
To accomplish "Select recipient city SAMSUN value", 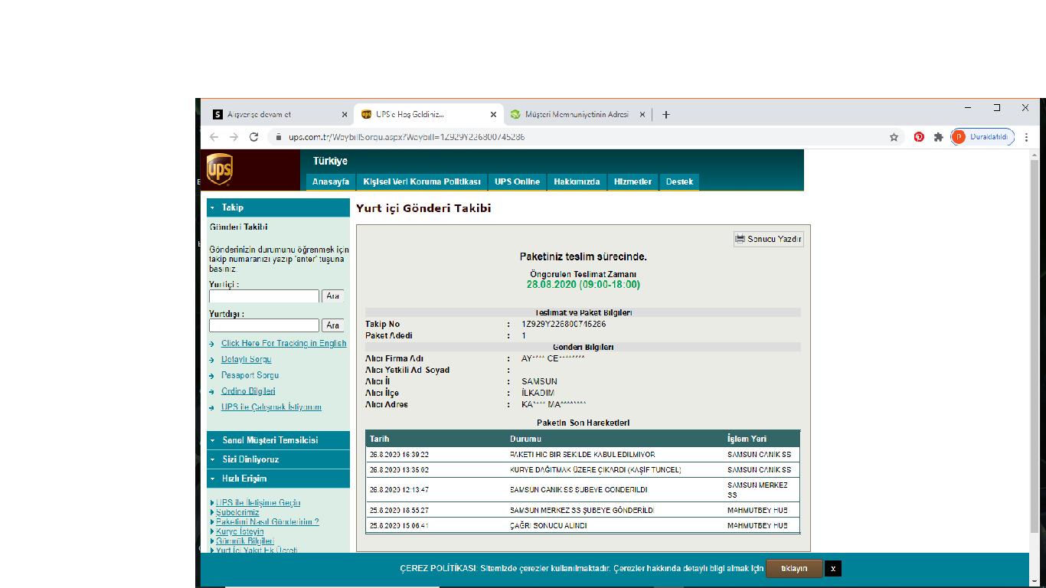I will click(x=540, y=382).
